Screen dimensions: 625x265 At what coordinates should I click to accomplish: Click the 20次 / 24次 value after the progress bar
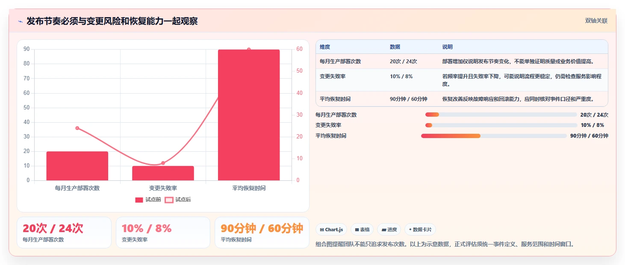coord(594,115)
